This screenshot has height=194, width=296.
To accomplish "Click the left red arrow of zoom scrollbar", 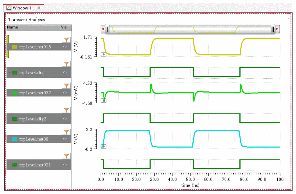I will click(103, 29).
